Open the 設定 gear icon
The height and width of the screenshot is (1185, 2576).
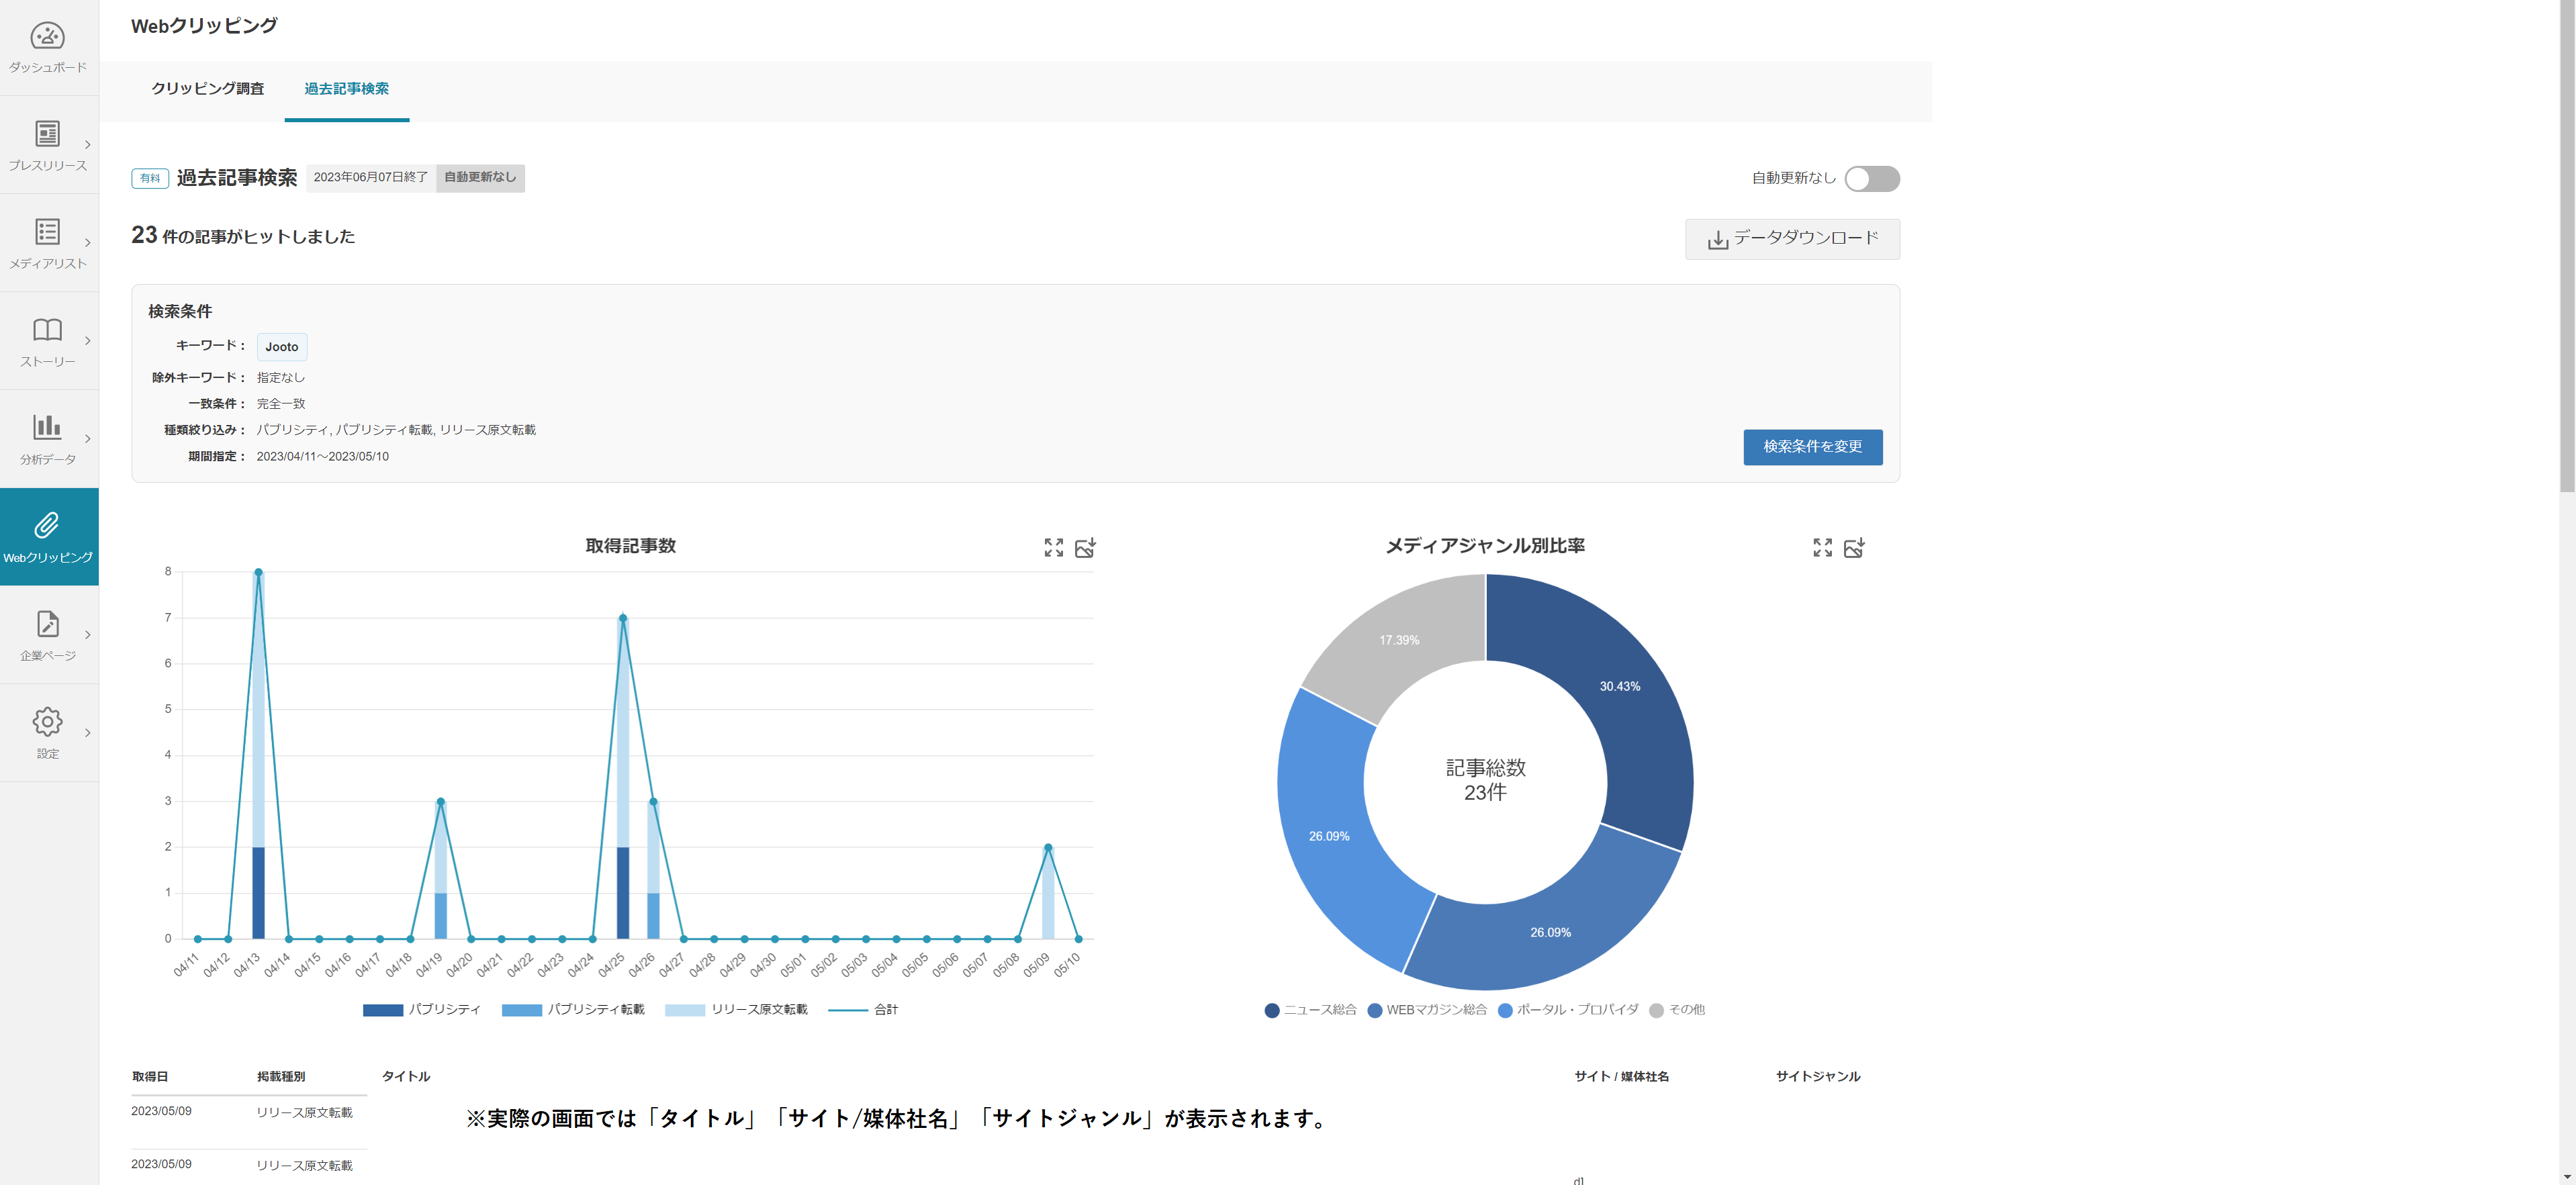[48, 722]
